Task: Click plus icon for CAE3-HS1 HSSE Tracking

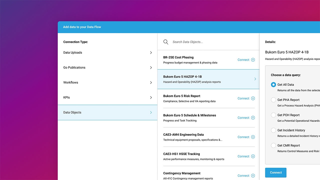Action: tap(253, 156)
